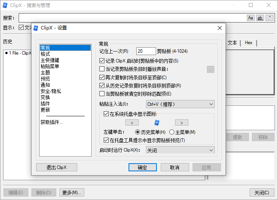Viewport: 278px width, 200px height.
Task: Maximize the ClipX search window
Action: coord(251,5)
